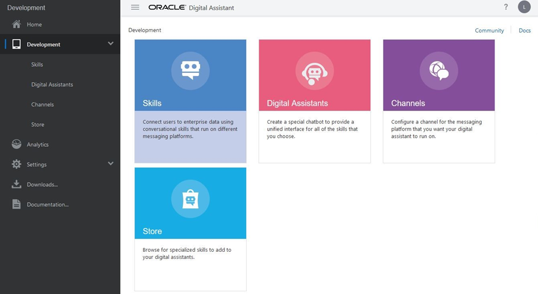Click the Digital Assistants card description text

point(312,129)
